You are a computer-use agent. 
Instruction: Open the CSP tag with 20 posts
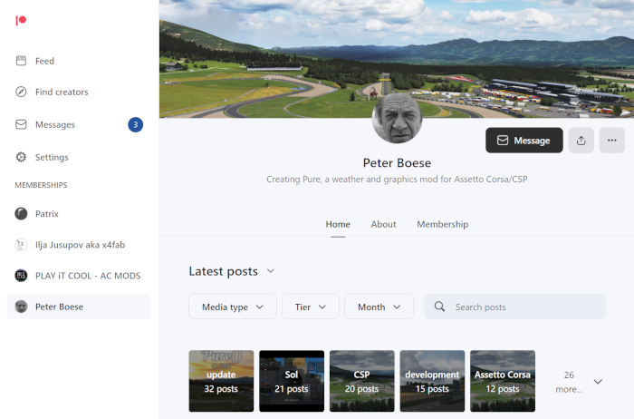[x=362, y=381]
